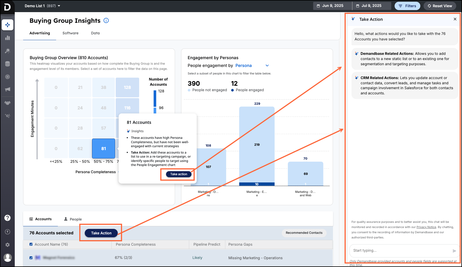Image resolution: width=462 pixels, height=267 pixels.
Task: Open the user profile avatar
Action: tap(8, 257)
